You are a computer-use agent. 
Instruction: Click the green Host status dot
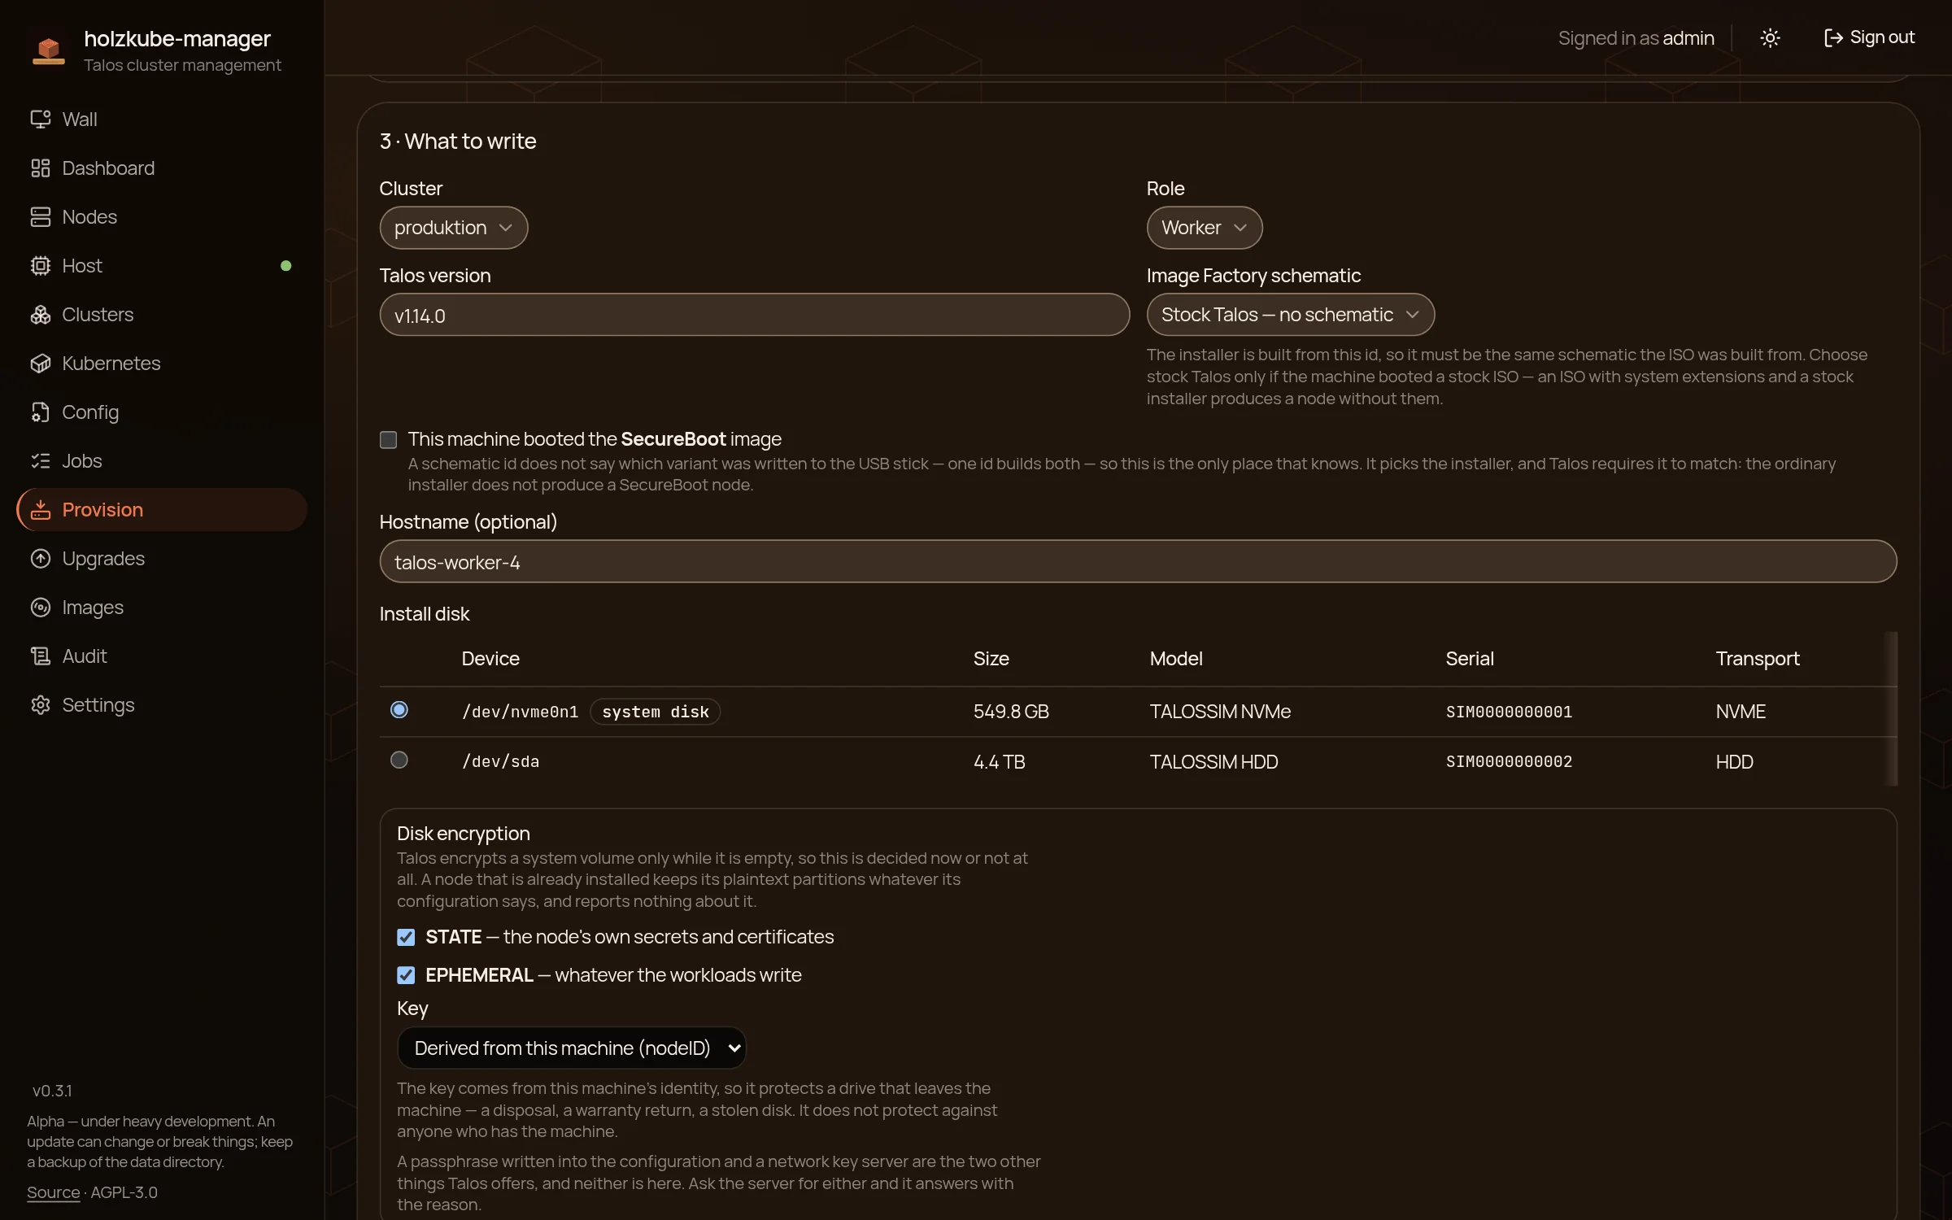(x=285, y=266)
